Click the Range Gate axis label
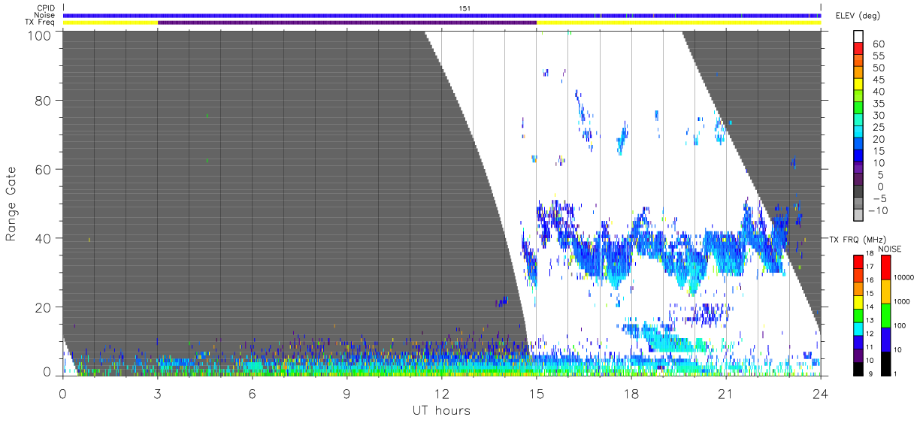 click(11, 204)
